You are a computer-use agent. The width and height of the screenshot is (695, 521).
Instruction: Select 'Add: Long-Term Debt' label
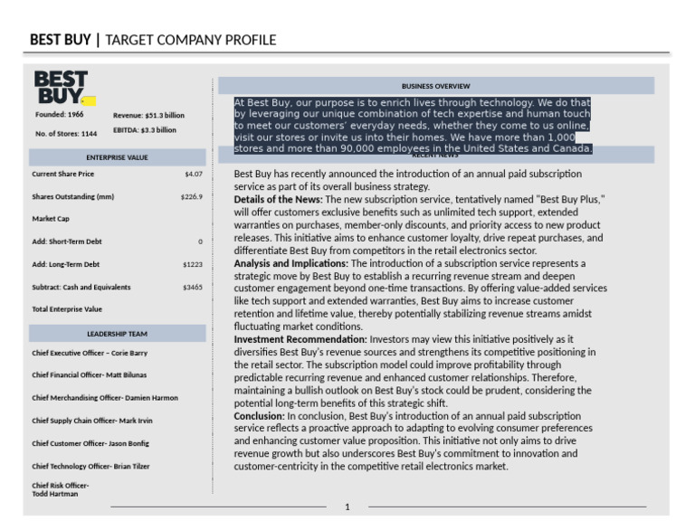coord(65,264)
